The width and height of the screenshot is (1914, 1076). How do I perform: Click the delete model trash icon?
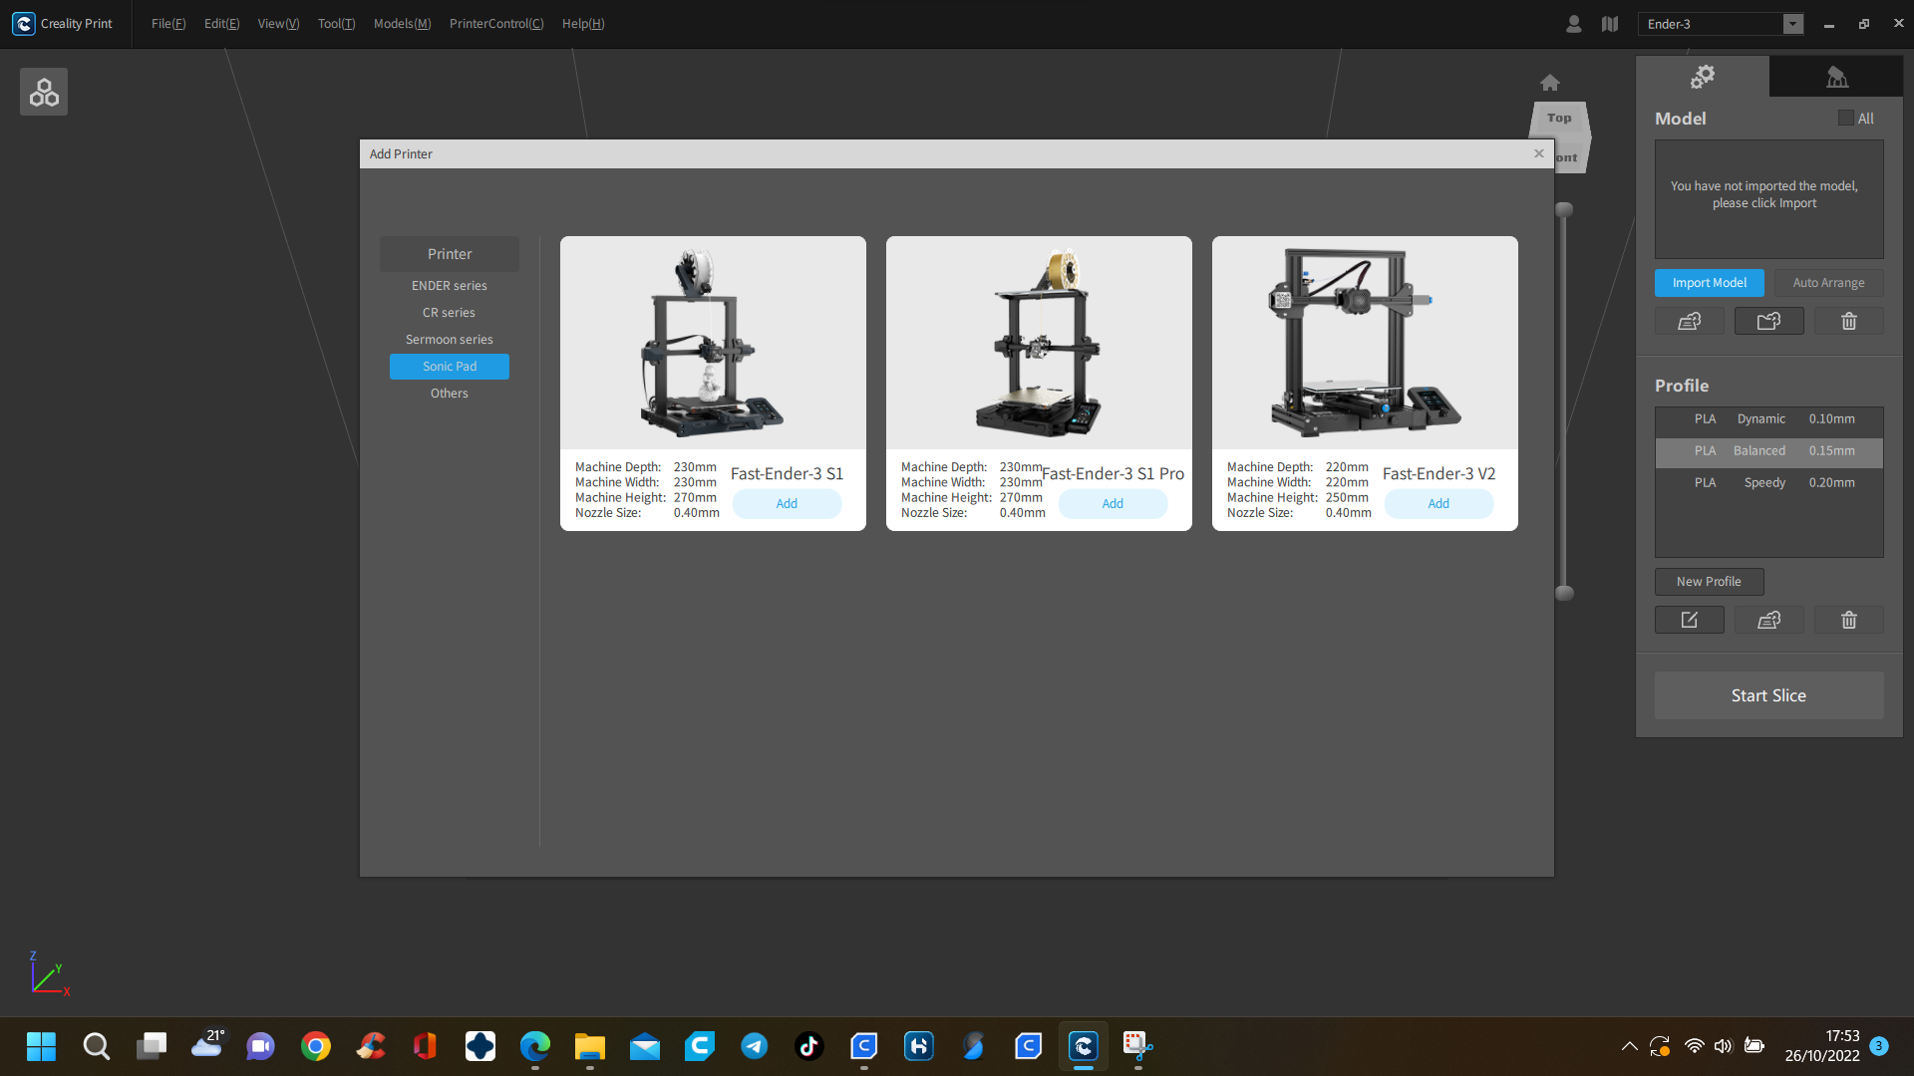pos(1848,321)
